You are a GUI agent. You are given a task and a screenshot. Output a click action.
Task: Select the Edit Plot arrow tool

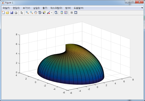(22, 13)
